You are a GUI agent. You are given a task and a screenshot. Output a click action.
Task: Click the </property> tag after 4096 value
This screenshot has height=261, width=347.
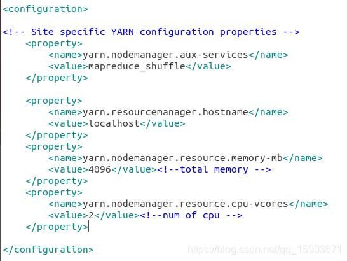pos(57,181)
